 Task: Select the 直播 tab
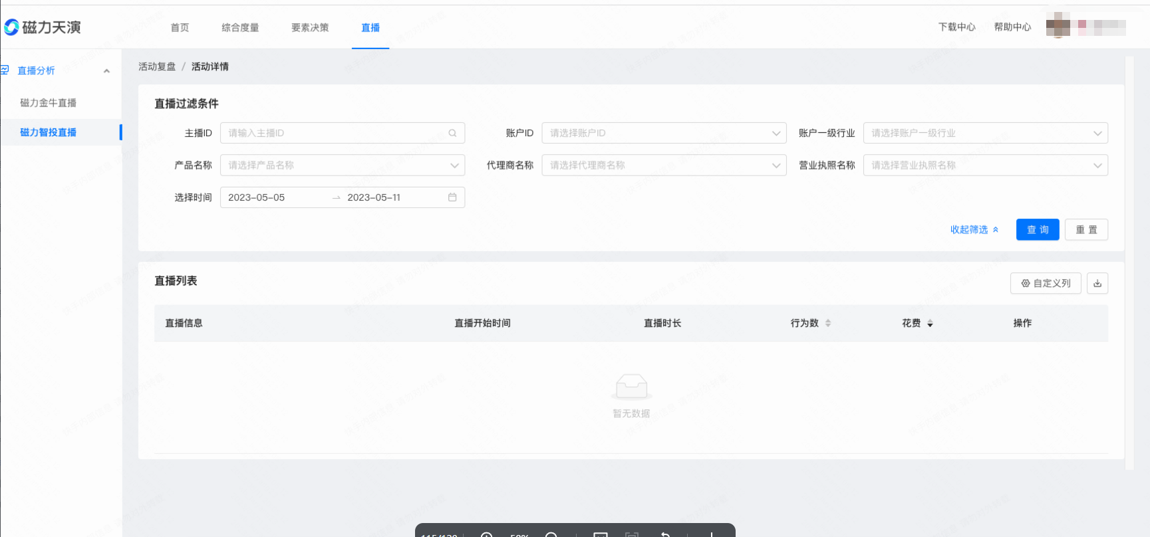tap(370, 27)
